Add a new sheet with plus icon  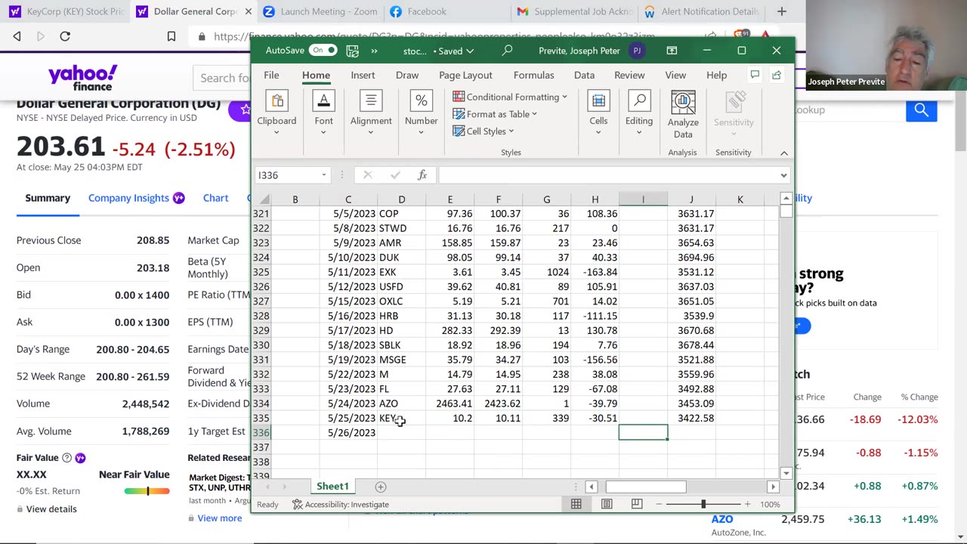[x=381, y=487]
